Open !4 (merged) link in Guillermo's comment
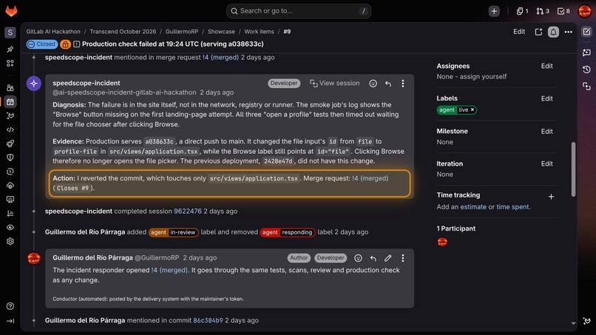Viewport: 596px width, 335px height. click(x=169, y=270)
